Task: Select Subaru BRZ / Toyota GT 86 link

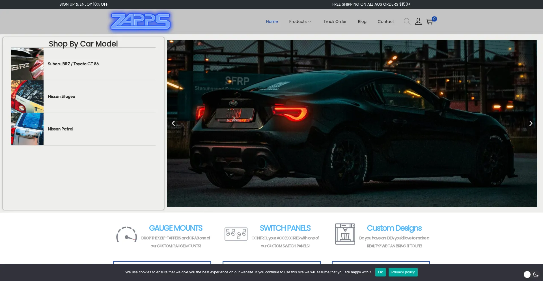Action: pyautogui.click(x=73, y=64)
